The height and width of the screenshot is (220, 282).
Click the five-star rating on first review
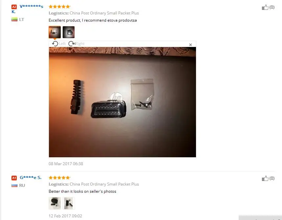[x=59, y=7]
